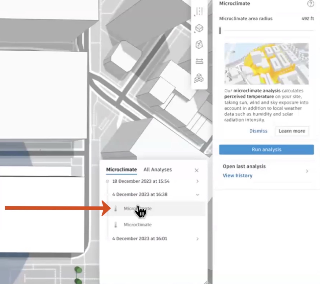Click the Microclimate panel title

pyautogui.click(x=235, y=4)
